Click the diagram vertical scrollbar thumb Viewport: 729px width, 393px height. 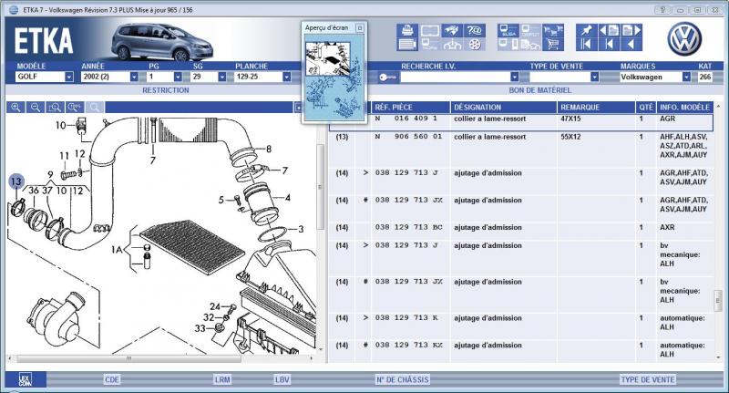[320, 187]
